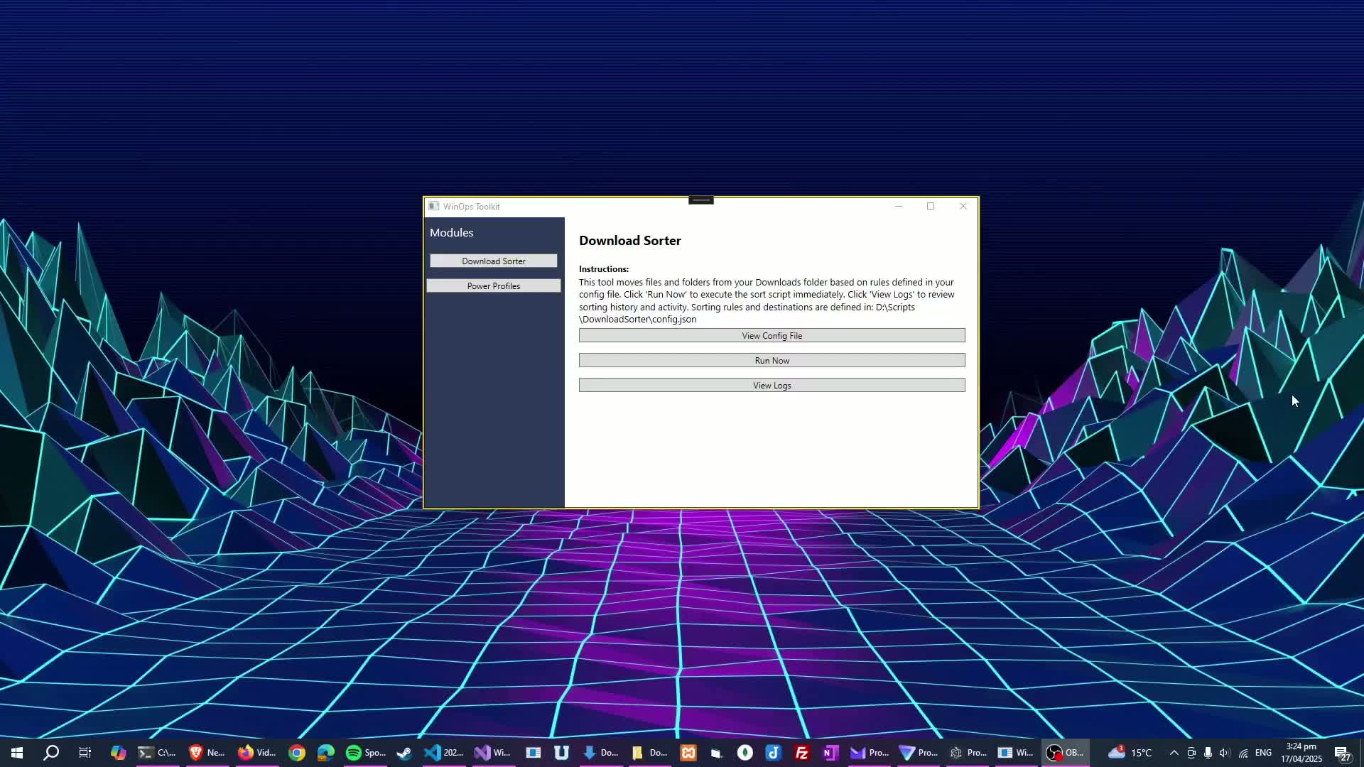Image resolution: width=1364 pixels, height=767 pixels.
Task: Toggle Wi-Fi quick settings from the tray
Action: 1244,753
